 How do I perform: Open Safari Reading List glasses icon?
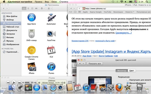tap(71, 12)
